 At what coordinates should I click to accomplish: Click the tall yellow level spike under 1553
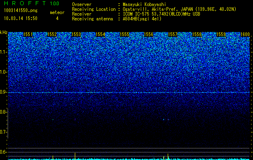pyautogui.click(x=75, y=156)
